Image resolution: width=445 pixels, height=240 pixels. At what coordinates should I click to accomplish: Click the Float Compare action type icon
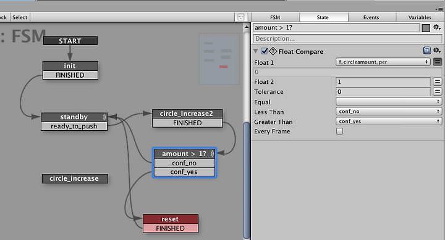(x=273, y=51)
